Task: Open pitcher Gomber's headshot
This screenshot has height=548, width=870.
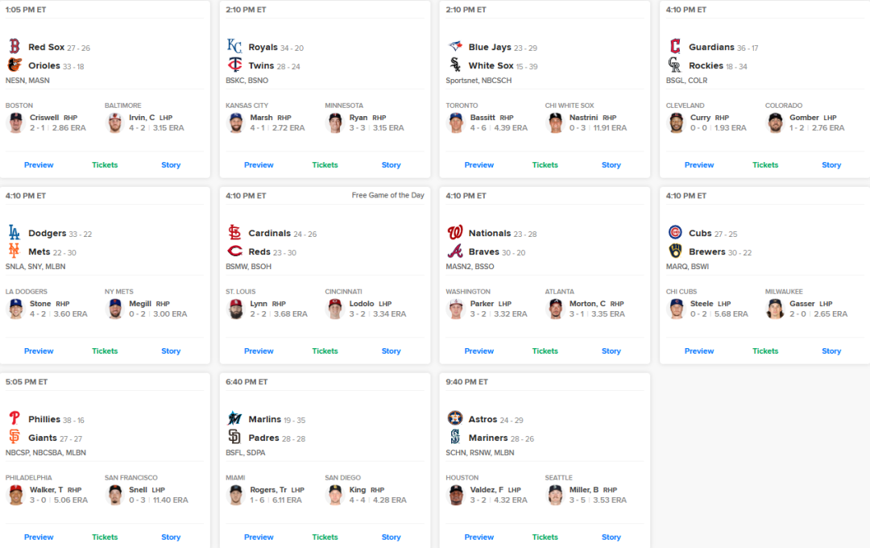Action: tap(775, 122)
